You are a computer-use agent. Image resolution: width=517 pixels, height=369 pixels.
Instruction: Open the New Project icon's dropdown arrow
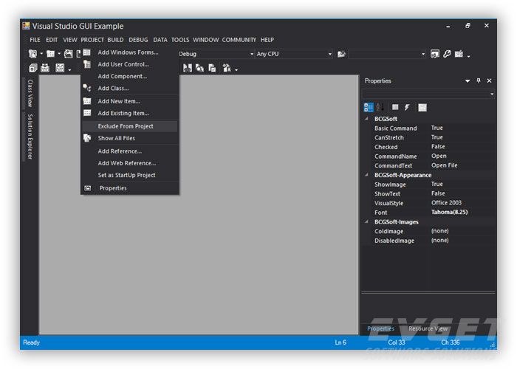41,54
